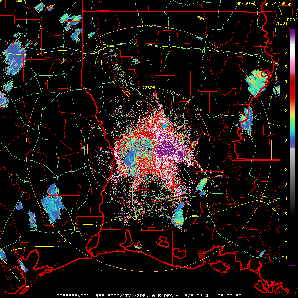Screen dimensions: 298x298
Task: Click the -1 value on the color scale
Action: (284, 155)
